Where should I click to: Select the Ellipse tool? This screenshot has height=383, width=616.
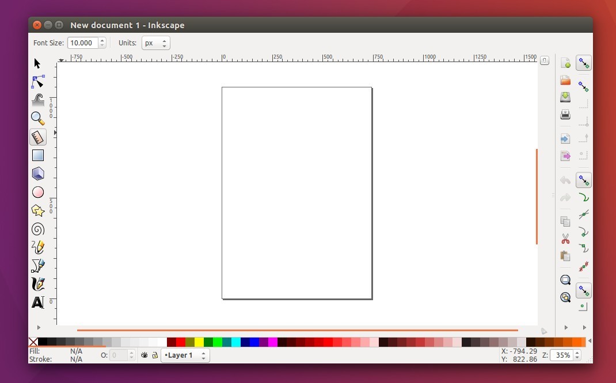[x=37, y=192]
